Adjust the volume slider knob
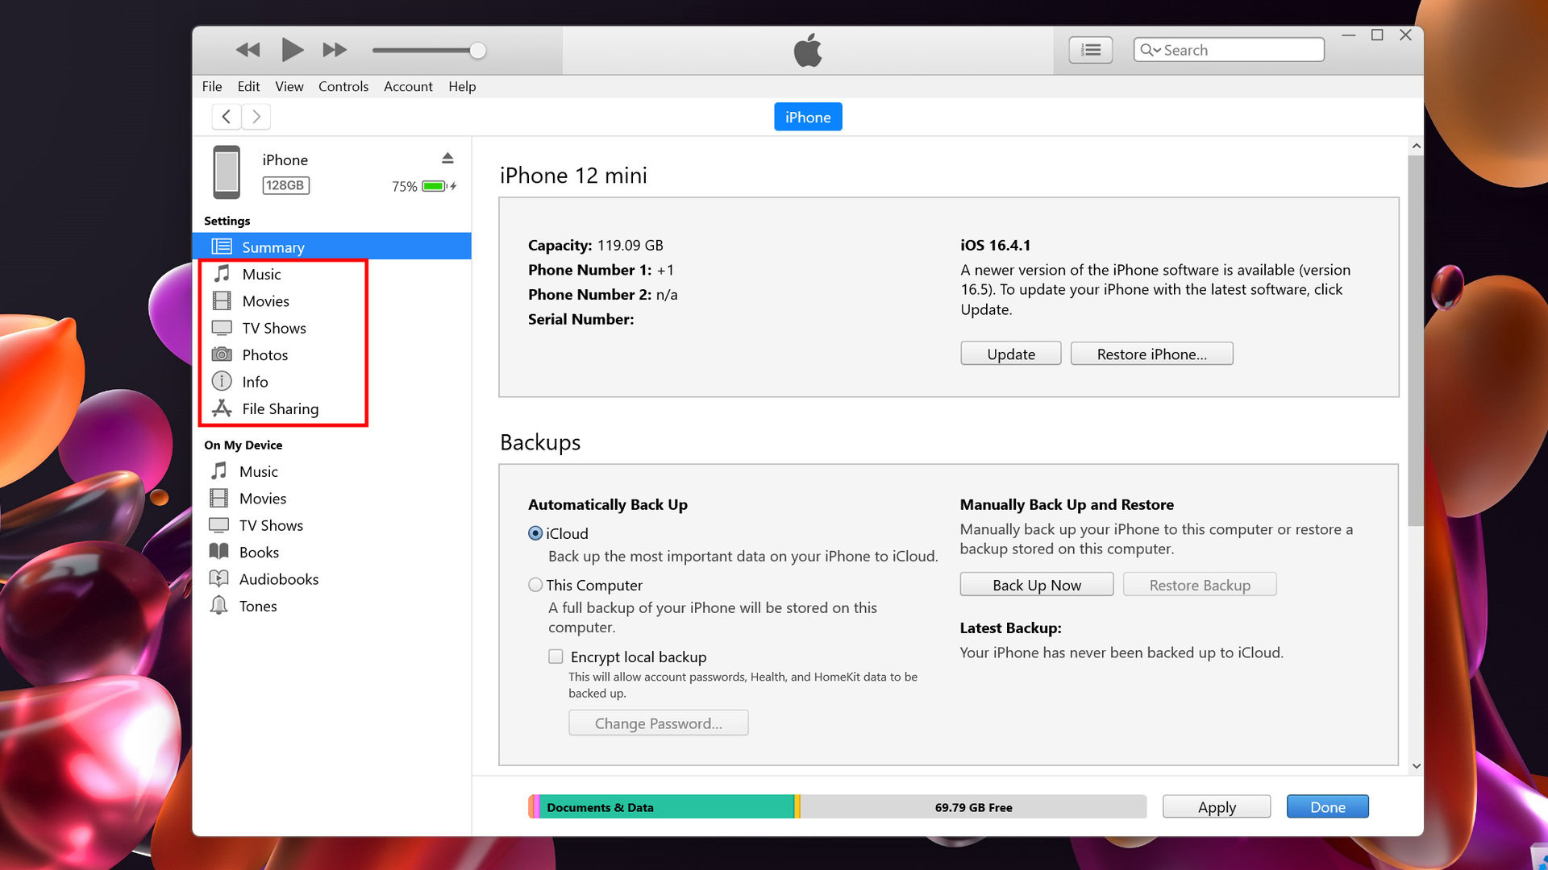1548x870 pixels. 477,51
